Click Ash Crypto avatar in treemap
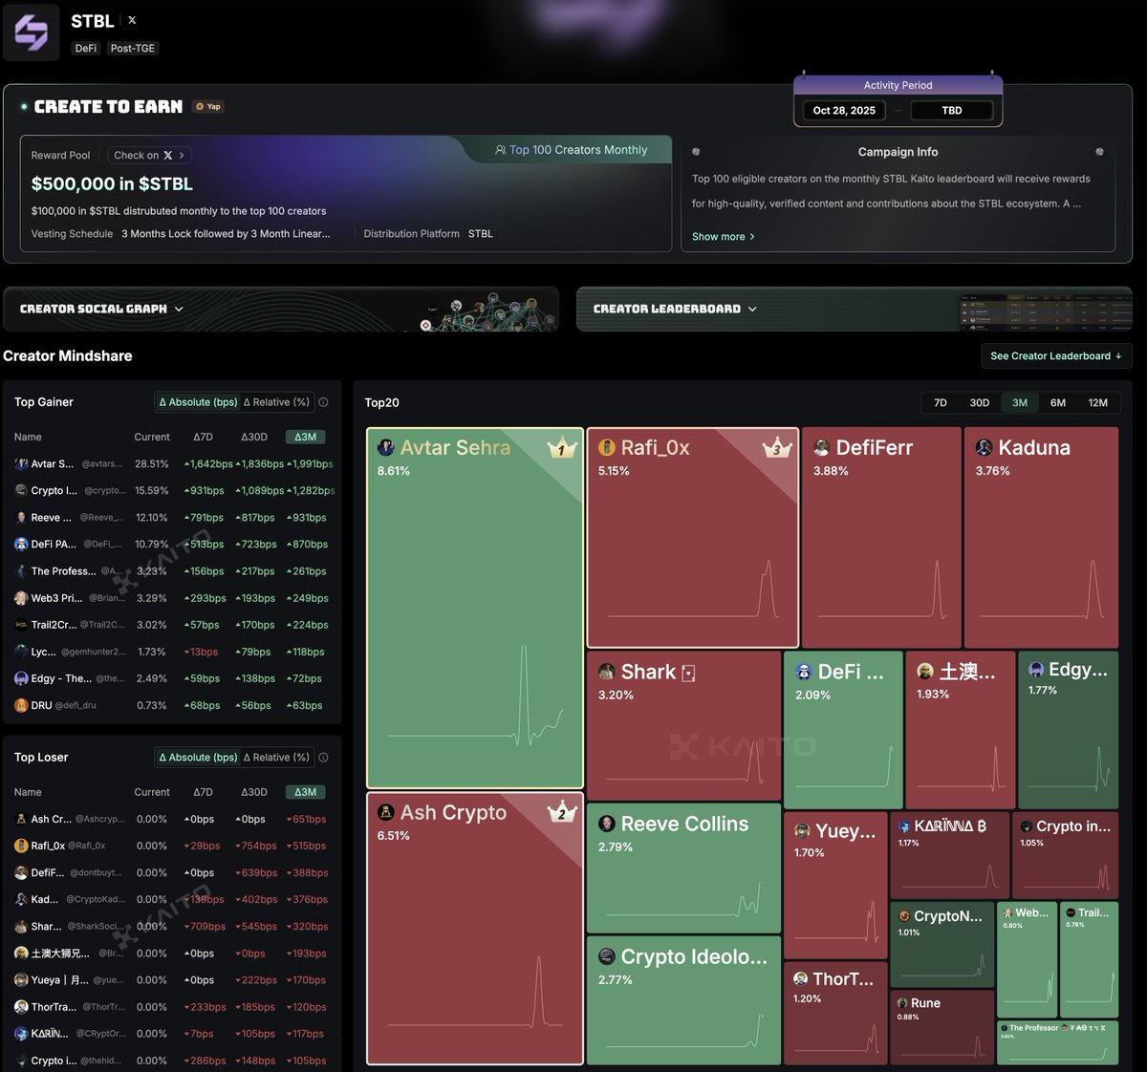Image resolution: width=1147 pixels, height=1072 pixels. click(x=386, y=812)
